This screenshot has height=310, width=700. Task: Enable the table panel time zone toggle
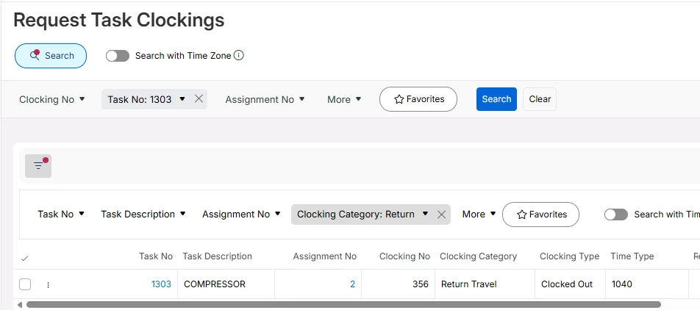point(616,215)
